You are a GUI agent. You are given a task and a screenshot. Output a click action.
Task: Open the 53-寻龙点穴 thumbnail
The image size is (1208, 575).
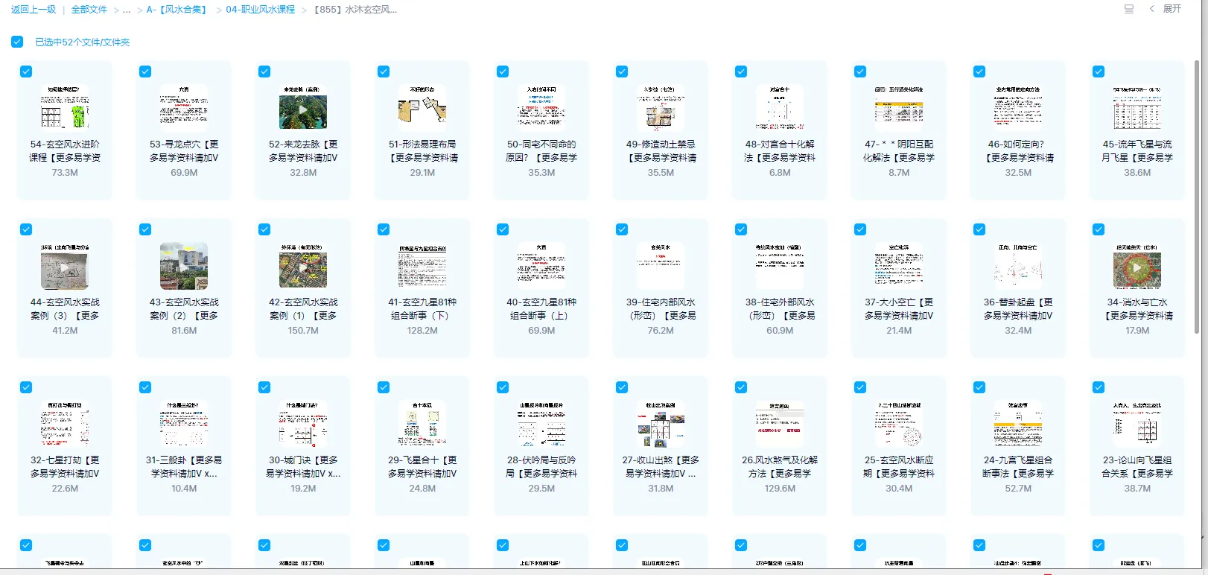184,108
